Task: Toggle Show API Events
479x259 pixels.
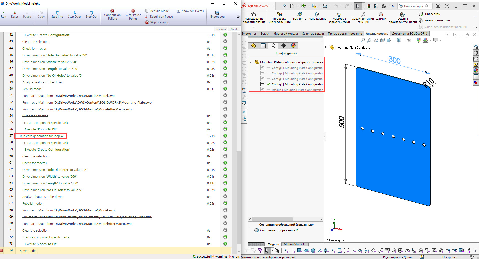Action: pyautogui.click(x=190, y=11)
